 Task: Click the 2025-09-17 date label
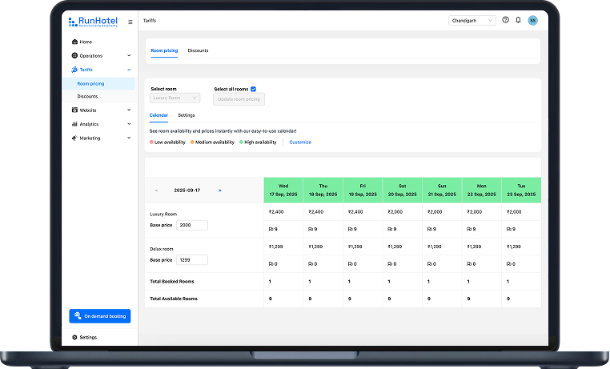[187, 191]
